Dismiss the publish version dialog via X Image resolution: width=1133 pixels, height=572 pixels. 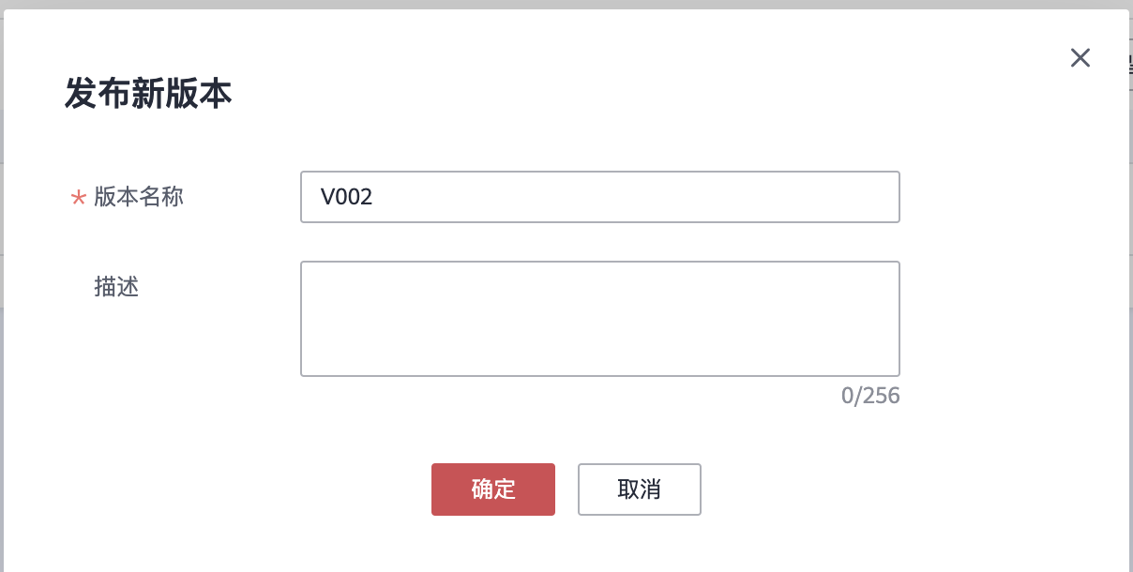(1080, 58)
